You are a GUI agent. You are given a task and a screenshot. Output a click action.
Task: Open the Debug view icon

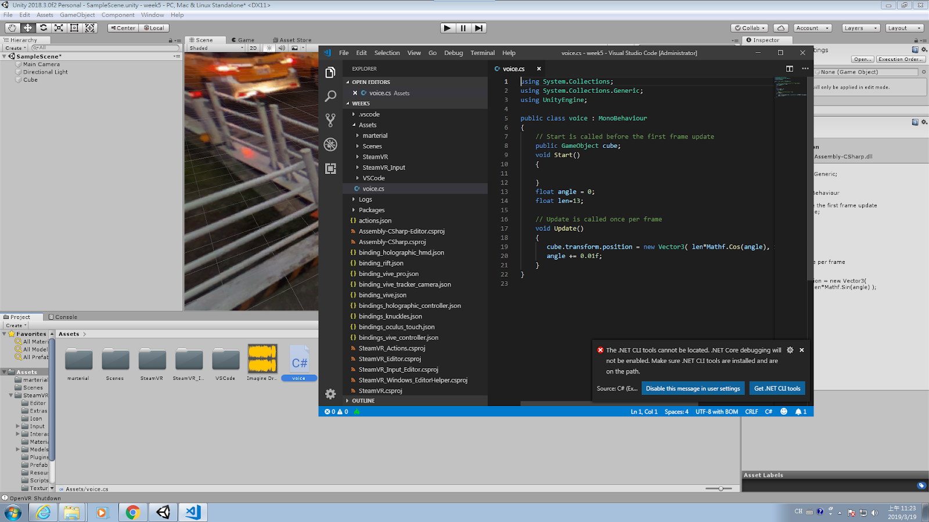pos(330,144)
